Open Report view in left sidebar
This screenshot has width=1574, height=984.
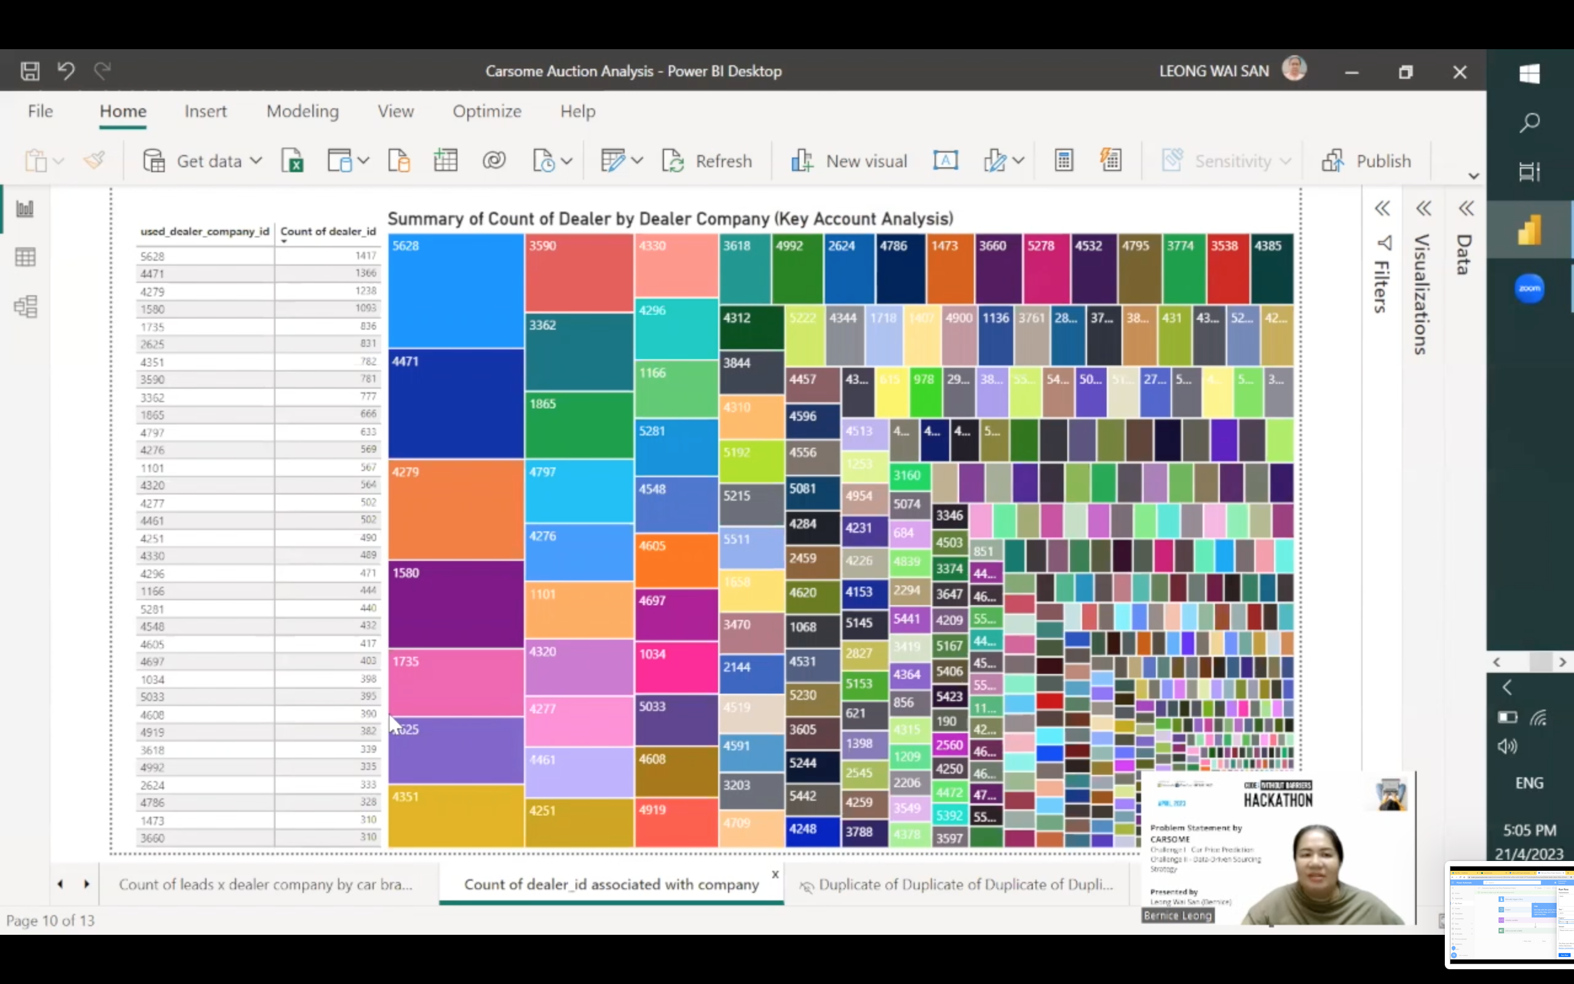(25, 209)
